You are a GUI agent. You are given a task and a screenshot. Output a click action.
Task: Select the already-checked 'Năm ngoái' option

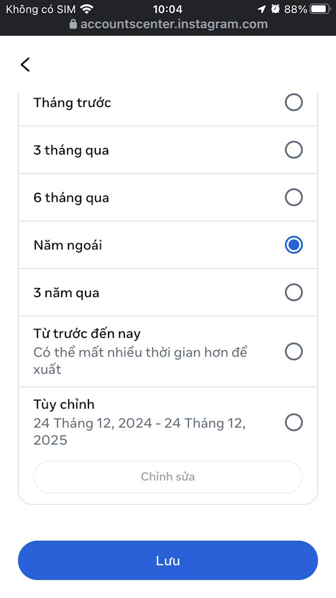[293, 245]
